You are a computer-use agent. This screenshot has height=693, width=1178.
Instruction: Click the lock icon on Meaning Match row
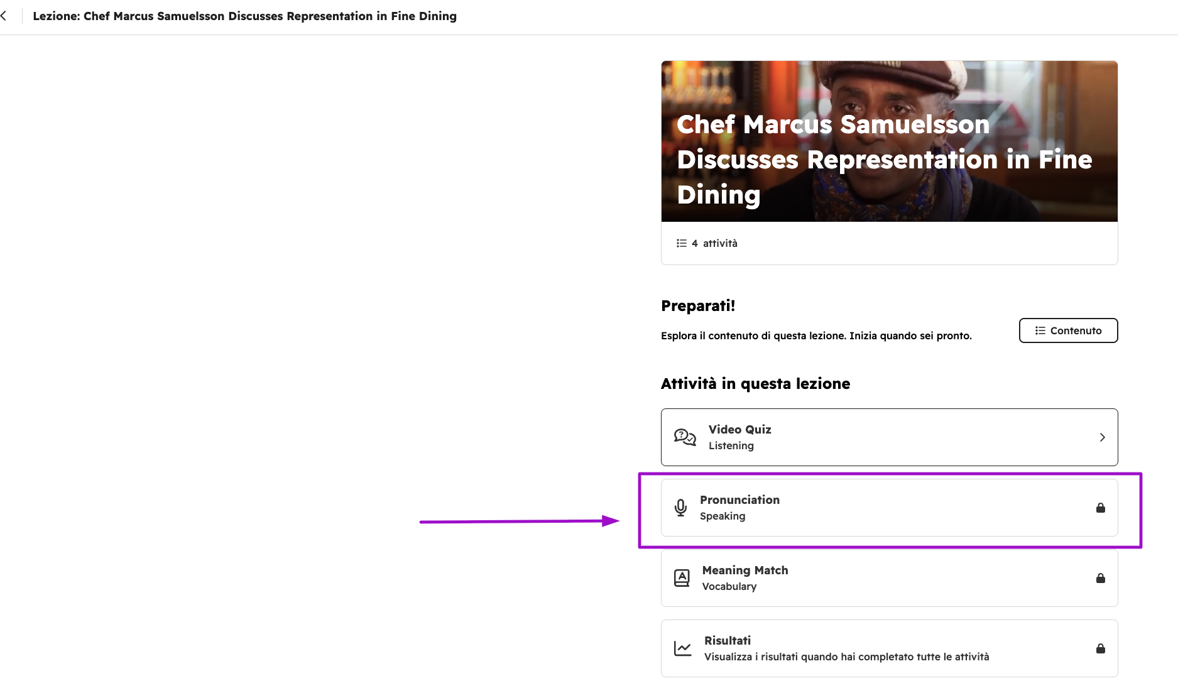coord(1101,578)
